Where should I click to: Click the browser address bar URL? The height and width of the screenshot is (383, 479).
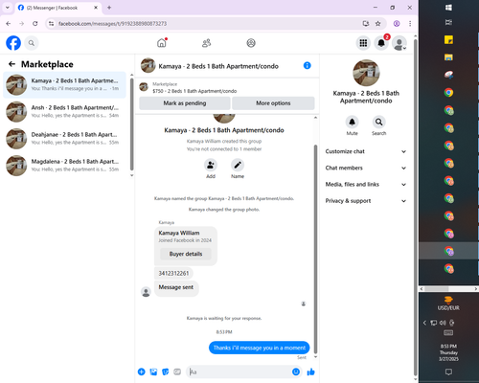112,24
